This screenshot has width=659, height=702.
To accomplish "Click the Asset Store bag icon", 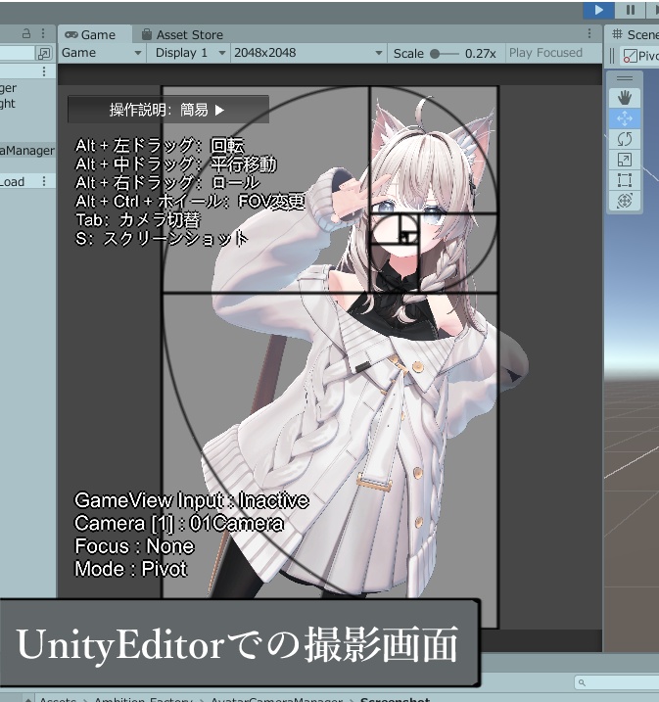I will [x=146, y=34].
